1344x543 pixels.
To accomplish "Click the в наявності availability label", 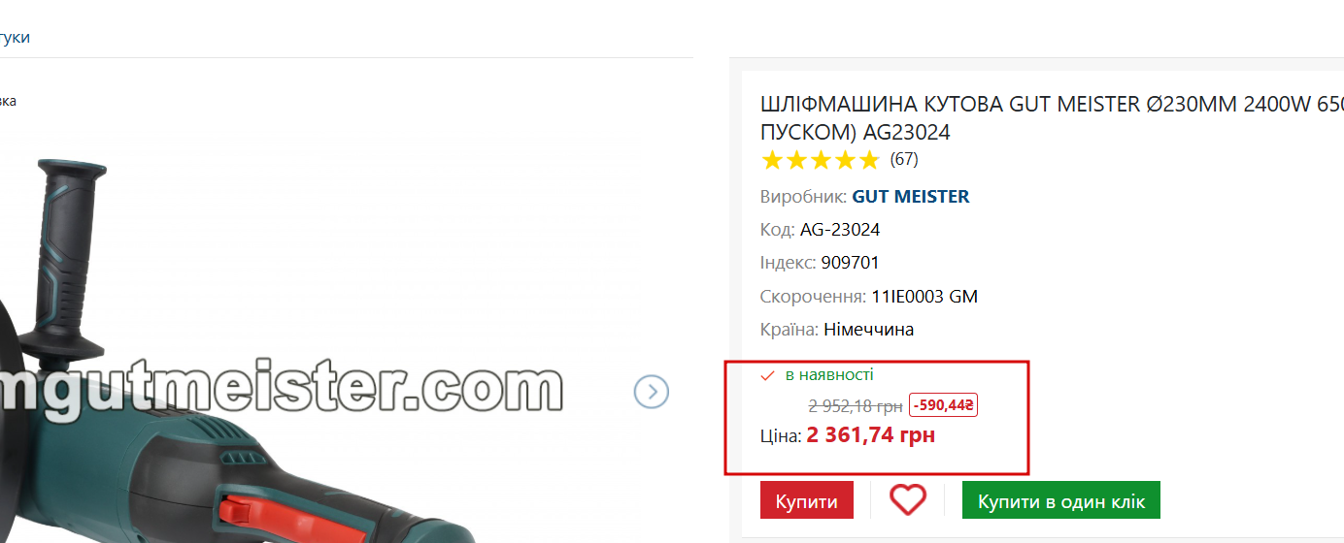I will pos(829,374).
